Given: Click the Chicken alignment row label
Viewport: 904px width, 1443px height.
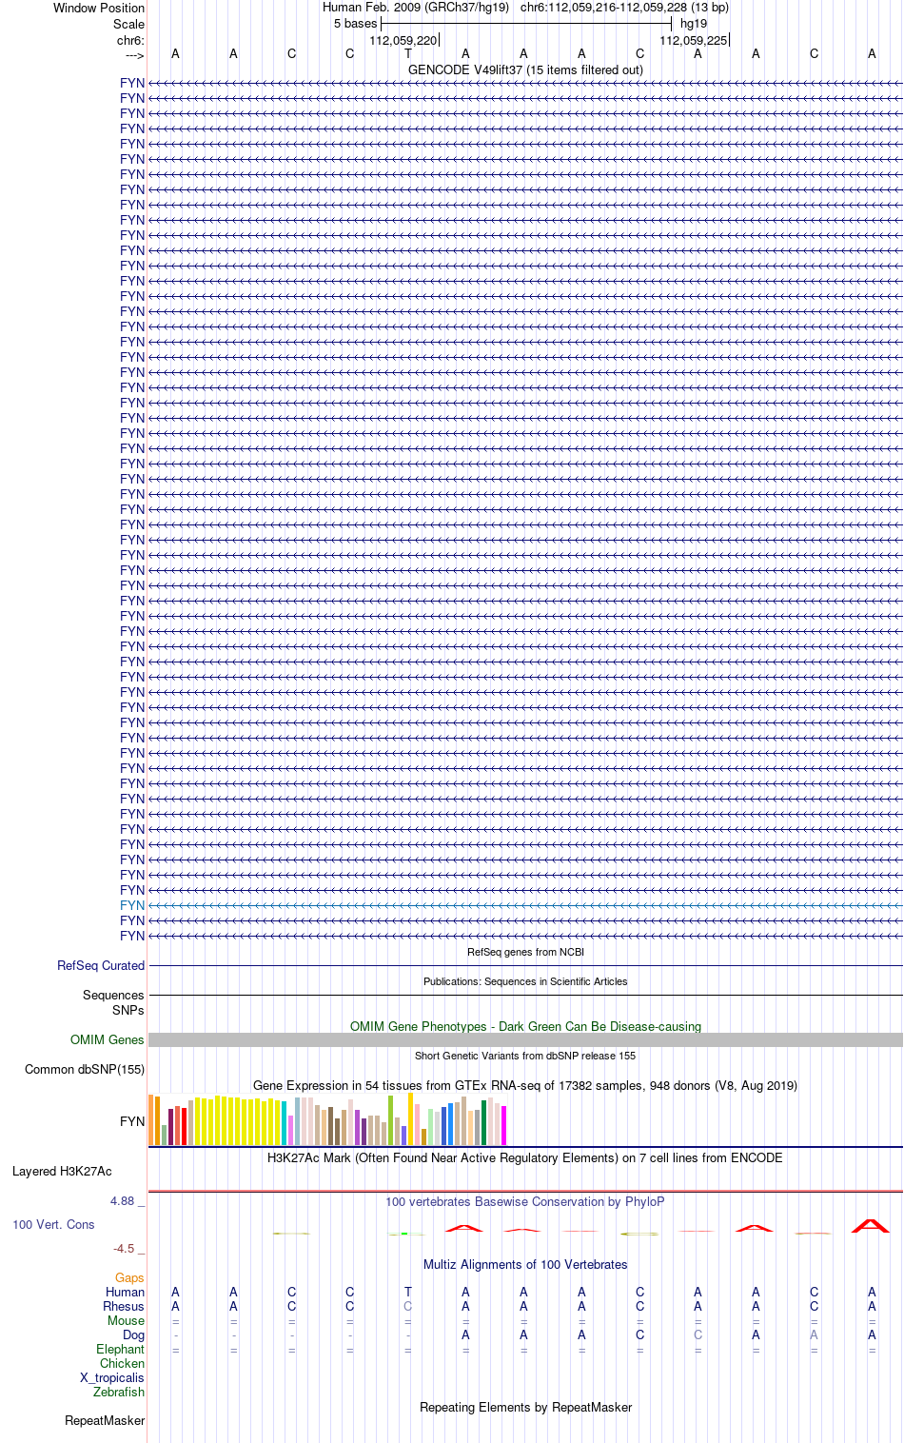Looking at the screenshot, I should coord(123,1363).
